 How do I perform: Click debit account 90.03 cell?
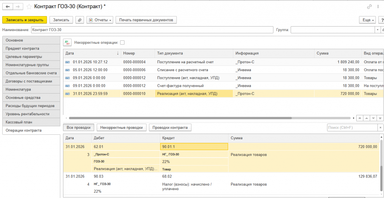point(126,176)
